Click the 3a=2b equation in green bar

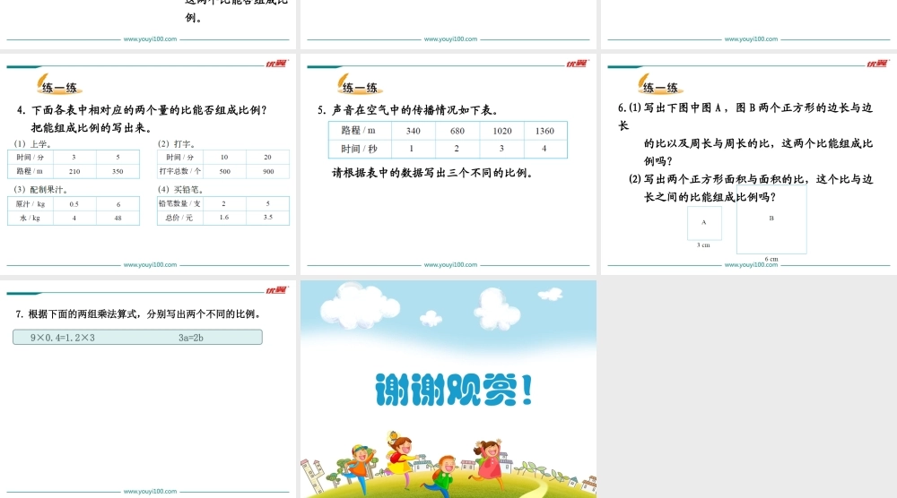(191, 338)
